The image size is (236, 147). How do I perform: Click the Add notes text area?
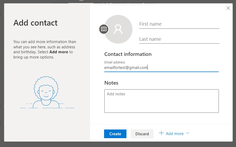click(162, 101)
